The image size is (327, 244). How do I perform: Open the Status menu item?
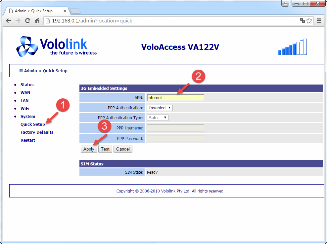[x=27, y=85]
